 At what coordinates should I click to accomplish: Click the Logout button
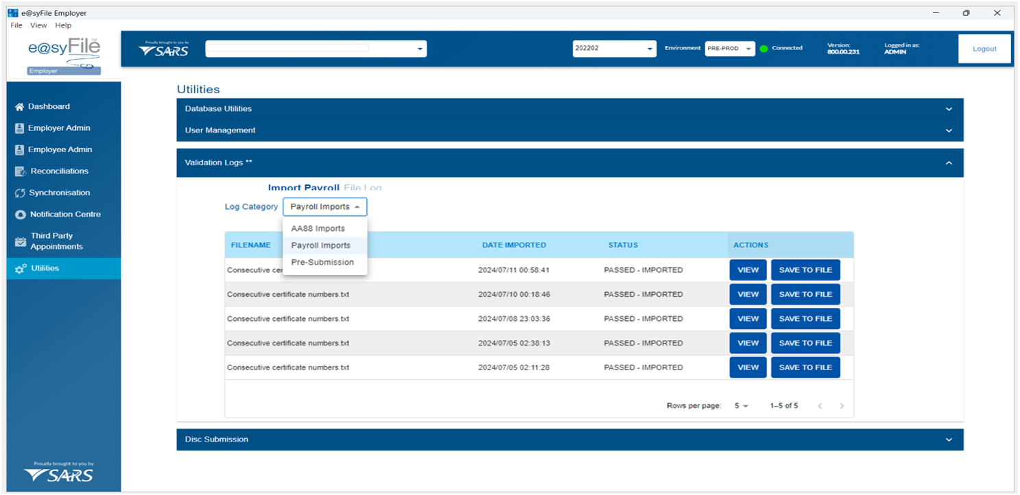(984, 49)
